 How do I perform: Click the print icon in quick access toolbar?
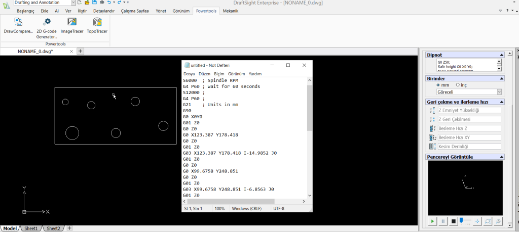(x=101, y=3)
